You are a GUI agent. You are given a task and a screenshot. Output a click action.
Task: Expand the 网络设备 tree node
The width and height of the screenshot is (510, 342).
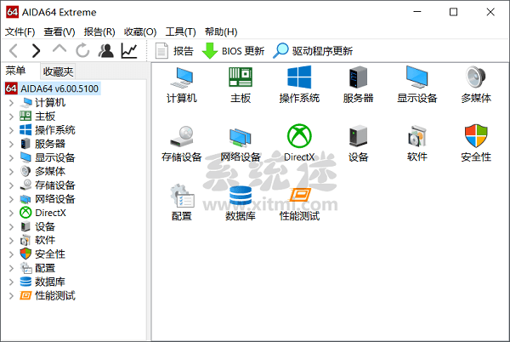point(11,199)
